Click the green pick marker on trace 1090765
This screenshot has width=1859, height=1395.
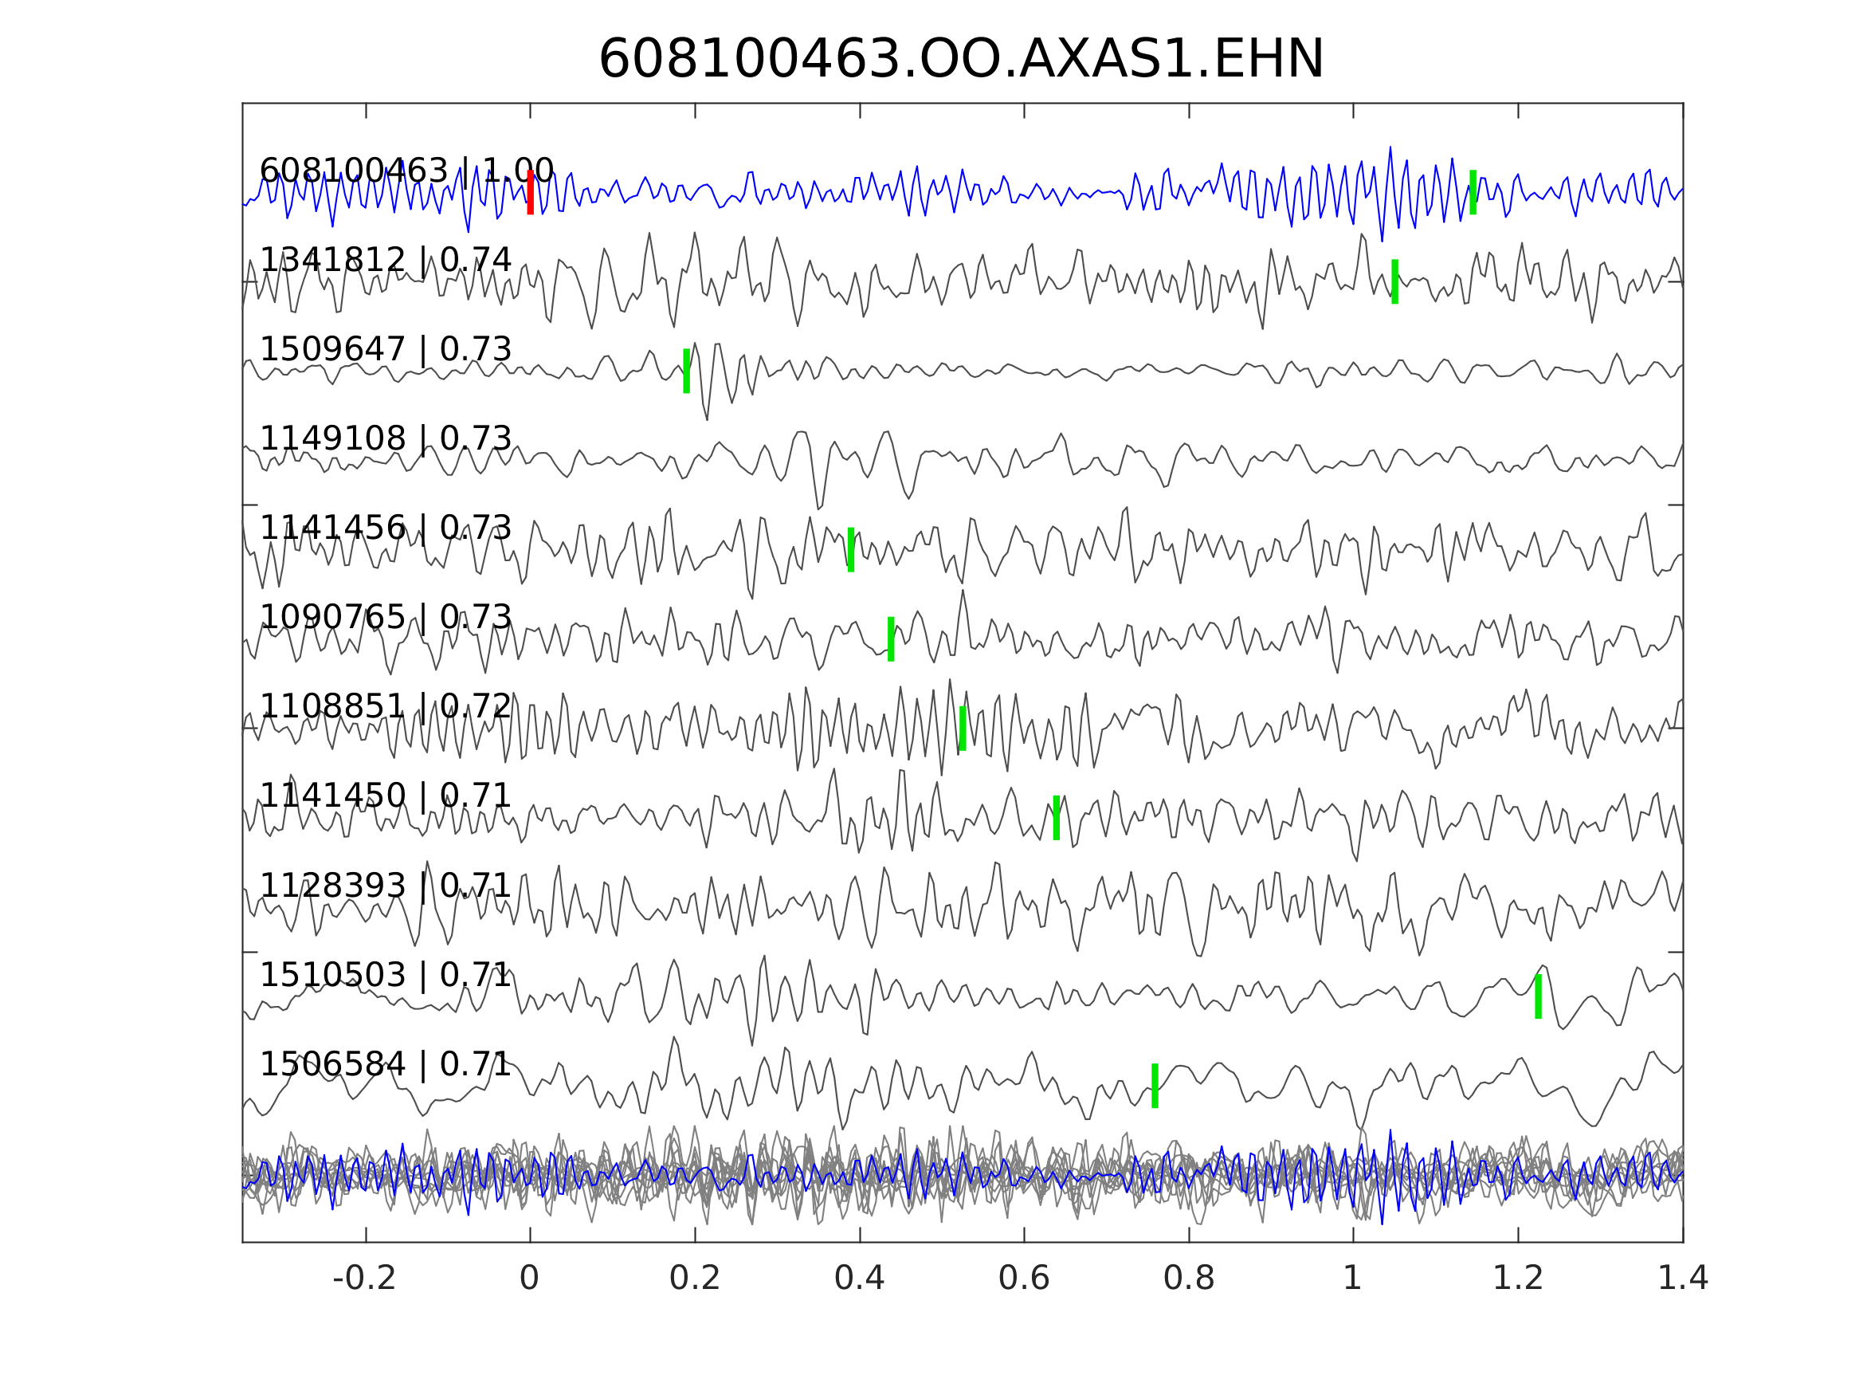[891, 639]
